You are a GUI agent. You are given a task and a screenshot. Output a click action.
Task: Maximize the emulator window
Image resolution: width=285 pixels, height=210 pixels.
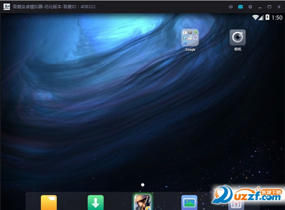coord(270,7)
